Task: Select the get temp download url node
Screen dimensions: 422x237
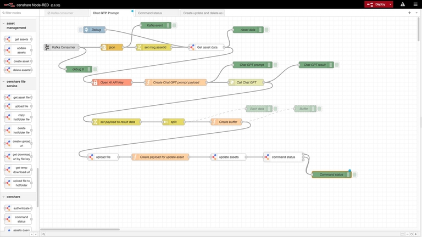Action: 18,170
